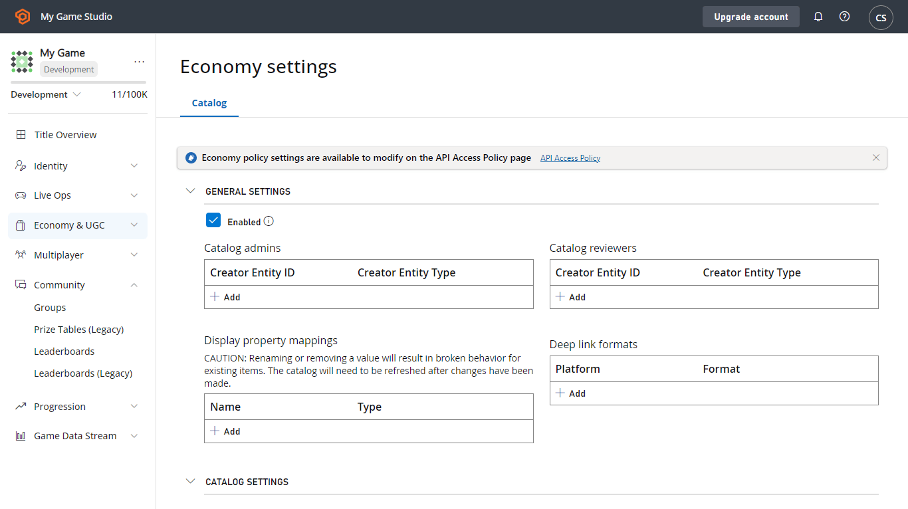Click Creator Entity Type header in Catalog reviewers
Screen dimensions: 908x509
pyautogui.click(x=752, y=272)
